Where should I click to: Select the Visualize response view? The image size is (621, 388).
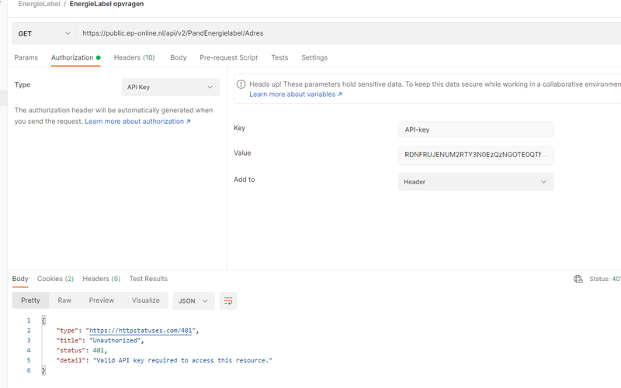[146, 300]
